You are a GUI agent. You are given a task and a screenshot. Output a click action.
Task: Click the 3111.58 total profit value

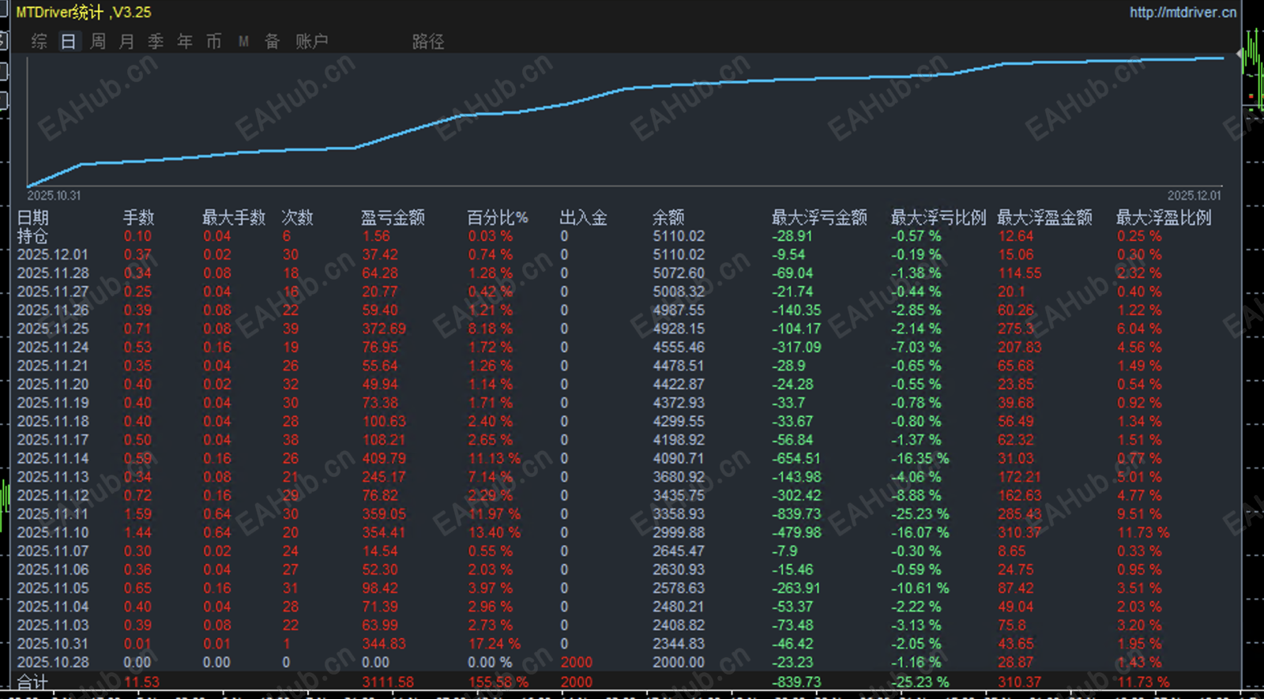(x=388, y=682)
